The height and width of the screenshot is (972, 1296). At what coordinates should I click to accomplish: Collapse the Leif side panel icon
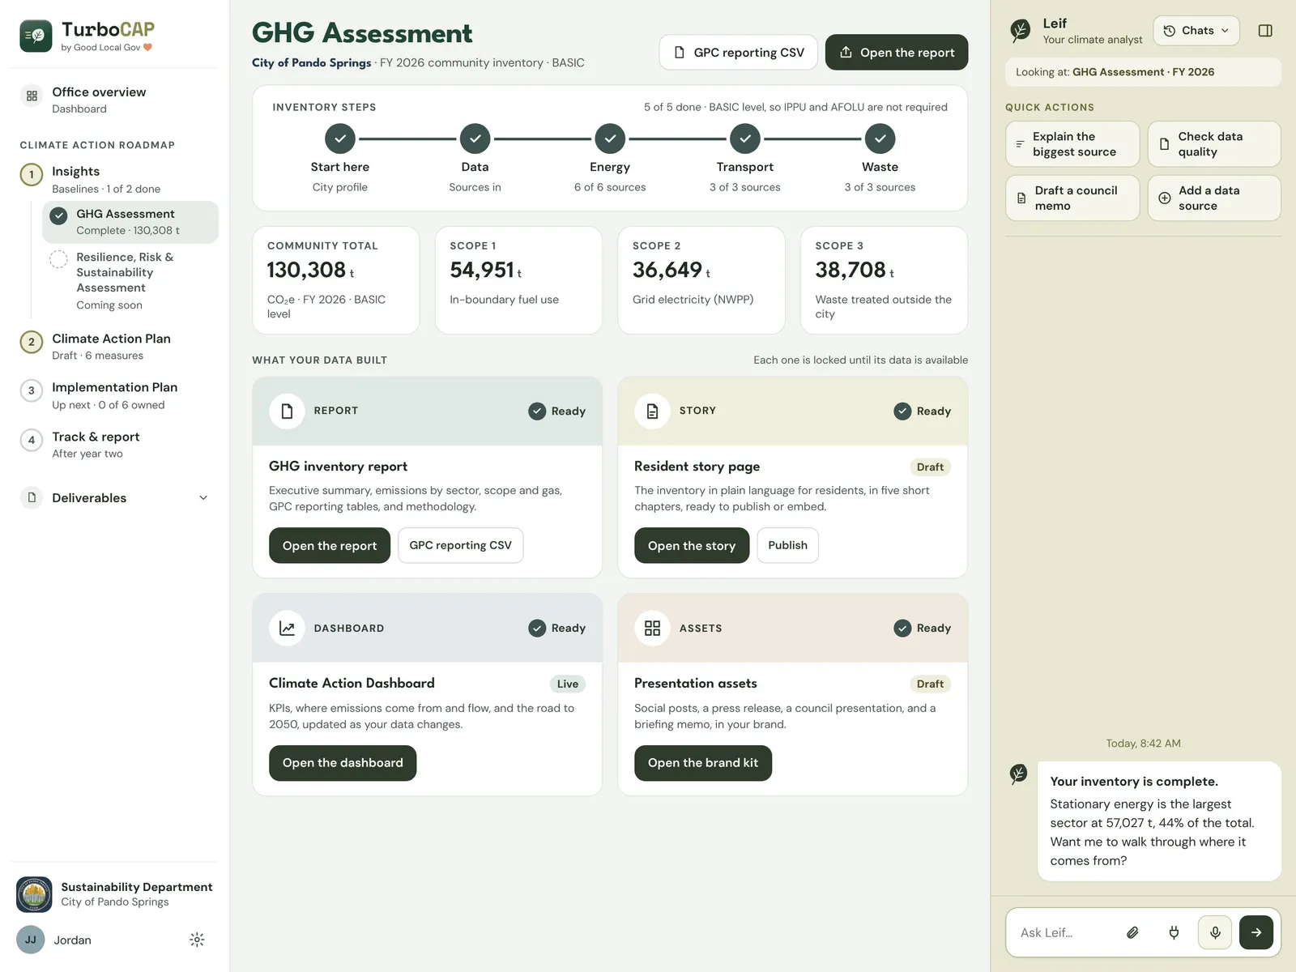point(1265,31)
